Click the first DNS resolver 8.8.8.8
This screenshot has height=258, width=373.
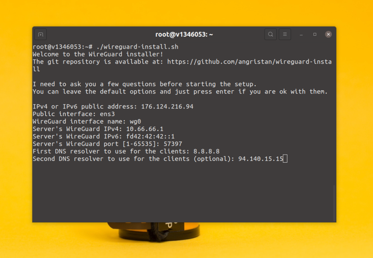click(x=207, y=151)
